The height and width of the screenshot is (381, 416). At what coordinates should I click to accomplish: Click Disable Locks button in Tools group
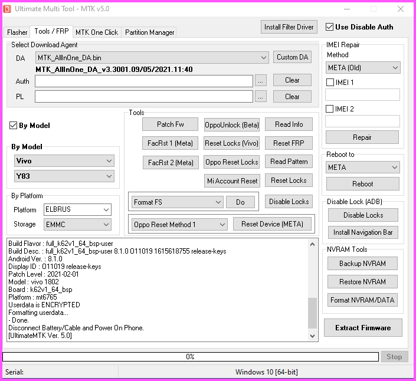point(289,202)
